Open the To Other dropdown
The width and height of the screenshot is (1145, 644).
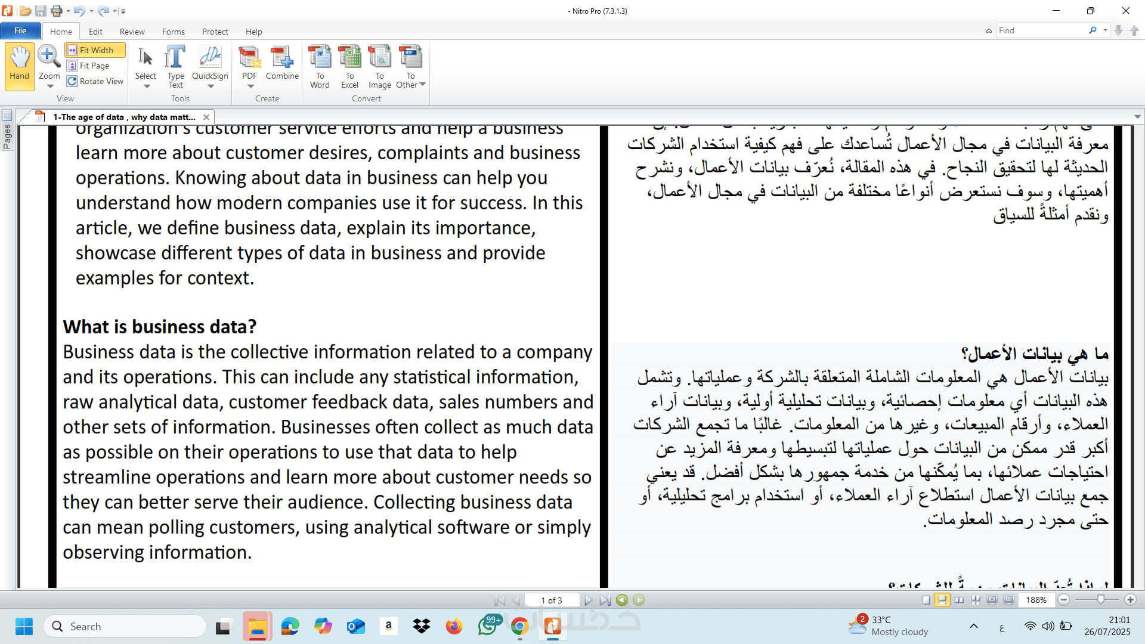[x=422, y=85]
